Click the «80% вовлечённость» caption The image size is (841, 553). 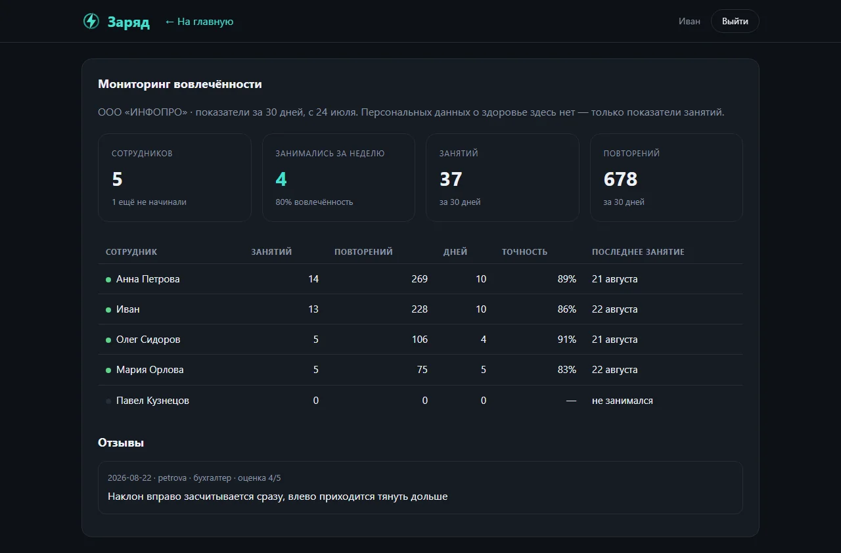coord(314,202)
